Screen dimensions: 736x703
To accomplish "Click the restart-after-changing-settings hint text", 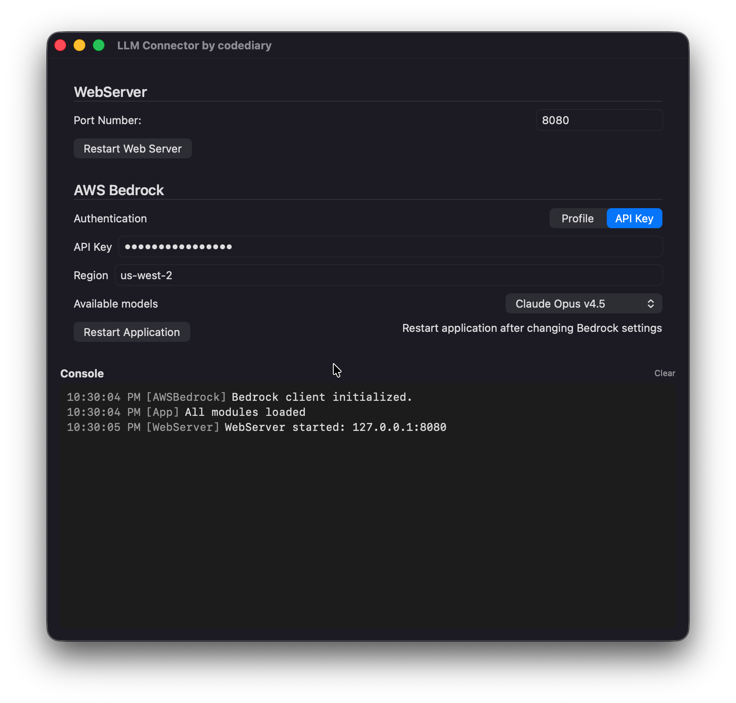I will [x=532, y=328].
